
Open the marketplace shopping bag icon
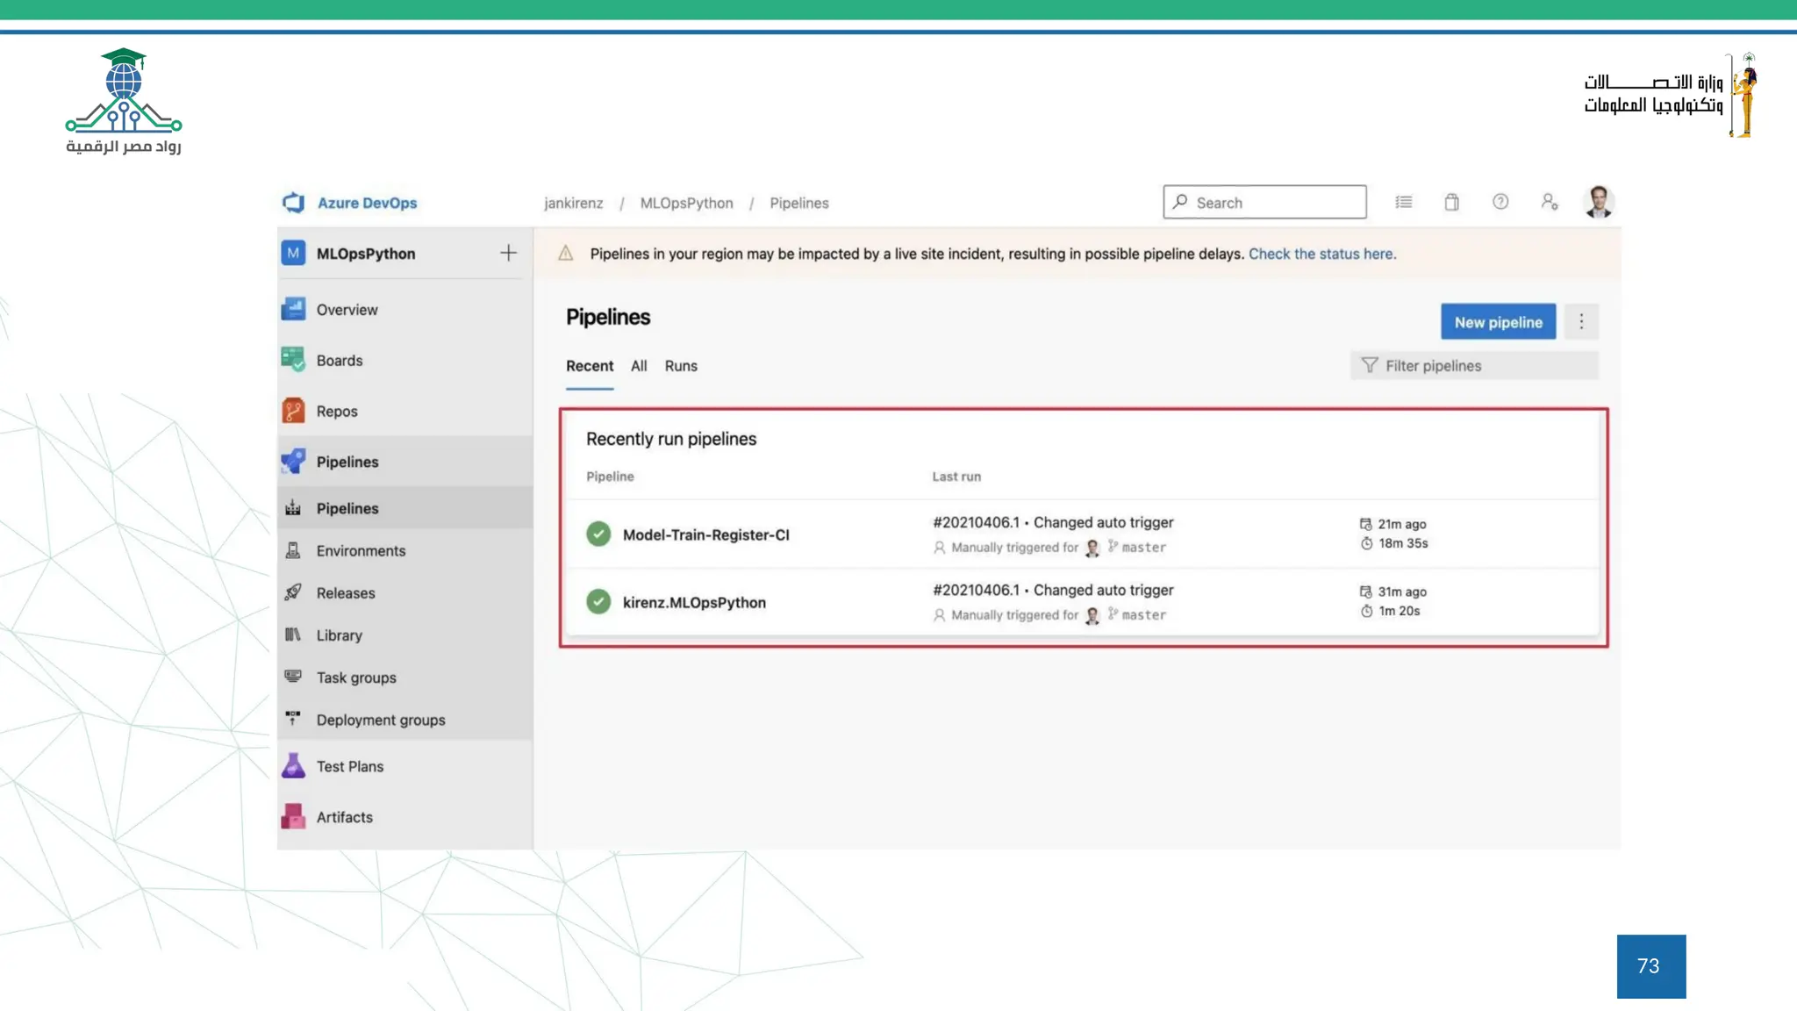(1452, 202)
